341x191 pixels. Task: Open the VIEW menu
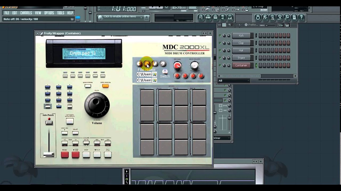tap(38, 13)
